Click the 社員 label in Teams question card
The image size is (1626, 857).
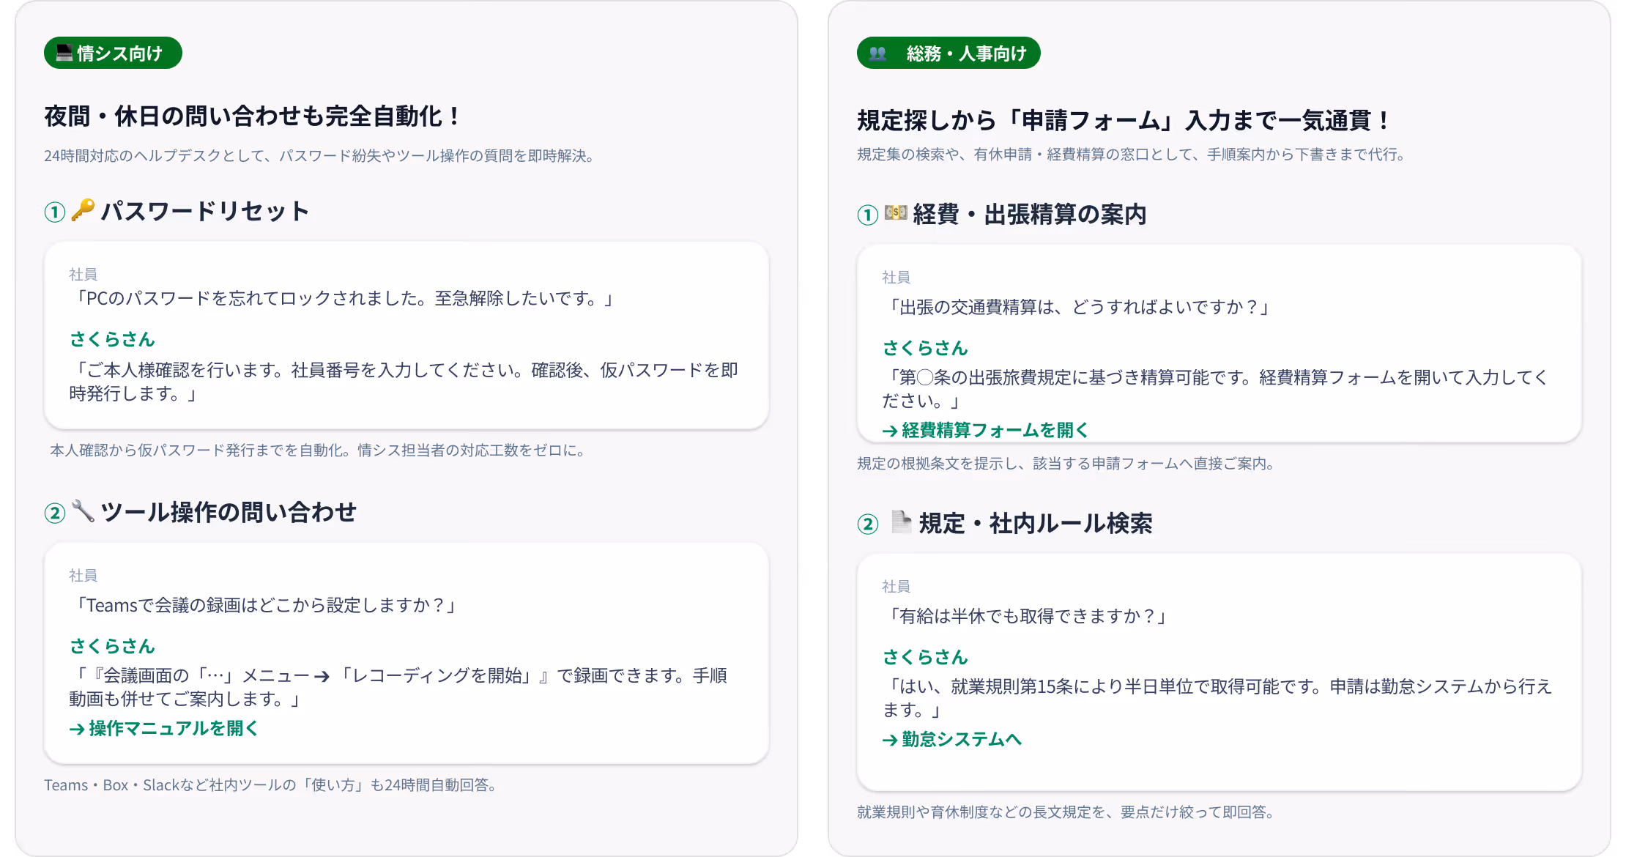point(83,576)
